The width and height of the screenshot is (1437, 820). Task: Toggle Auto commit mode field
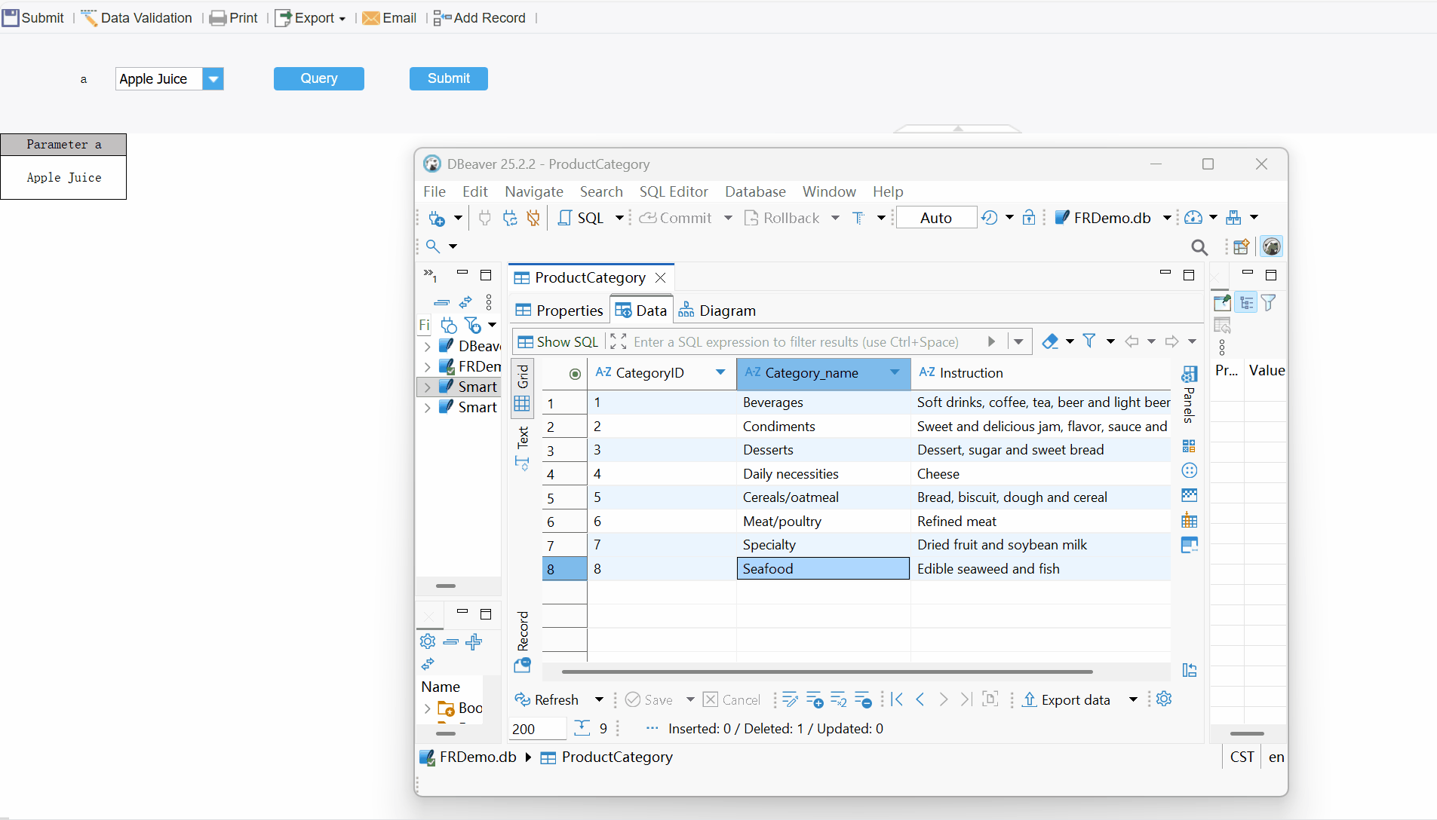coord(936,218)
